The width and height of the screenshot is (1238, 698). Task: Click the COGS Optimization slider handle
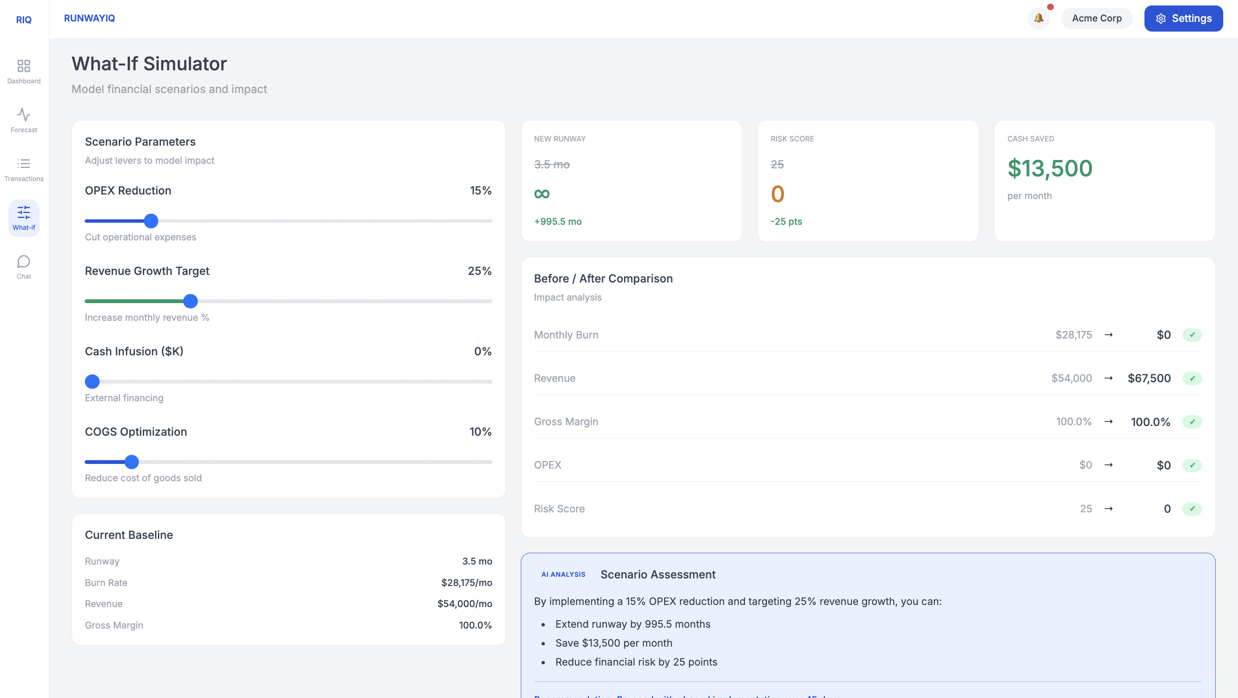coord(132,462)
